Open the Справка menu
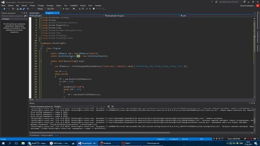 coord(98,6)
